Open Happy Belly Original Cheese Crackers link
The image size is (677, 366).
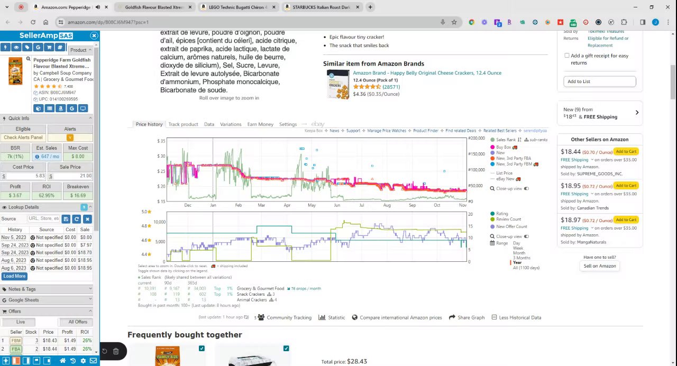click(427, 73)
